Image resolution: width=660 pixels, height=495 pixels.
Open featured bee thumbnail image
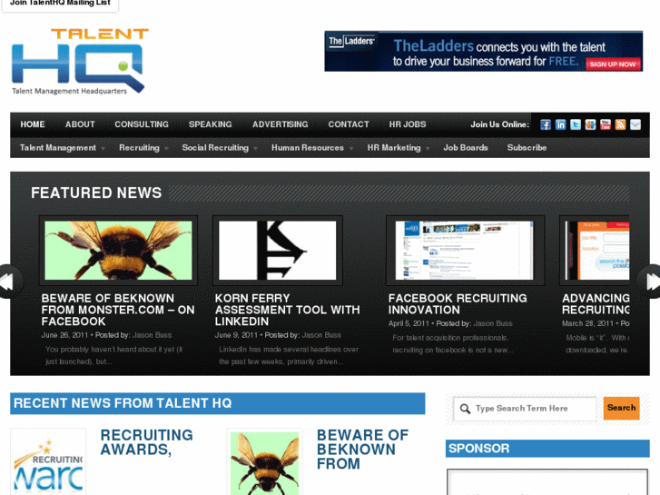click(x=118, y=251)
